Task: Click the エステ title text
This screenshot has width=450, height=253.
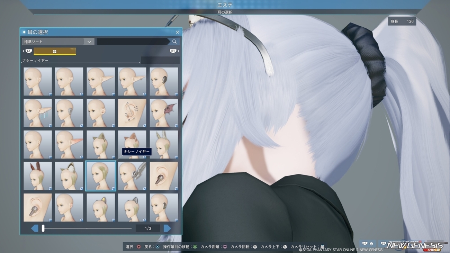Action: tap(225, 5)
